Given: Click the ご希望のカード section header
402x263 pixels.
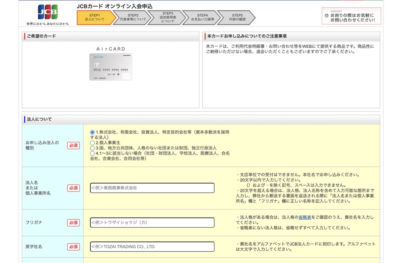Looking at the screenshot, I should (x=111, y=36).
